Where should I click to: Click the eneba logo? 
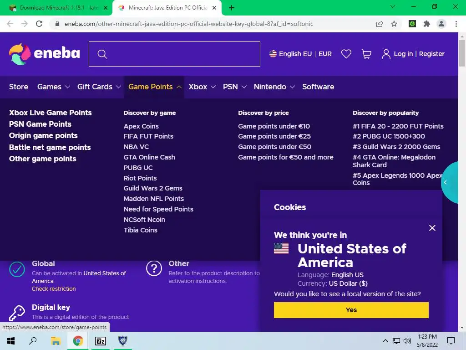(x=45, y=54)
